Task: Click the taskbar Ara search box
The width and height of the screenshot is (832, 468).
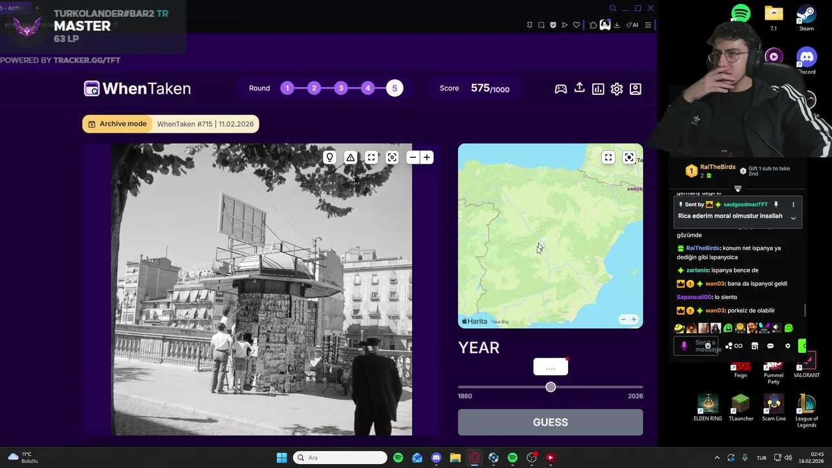Action: pyautogui.click(x=340, y=458)
